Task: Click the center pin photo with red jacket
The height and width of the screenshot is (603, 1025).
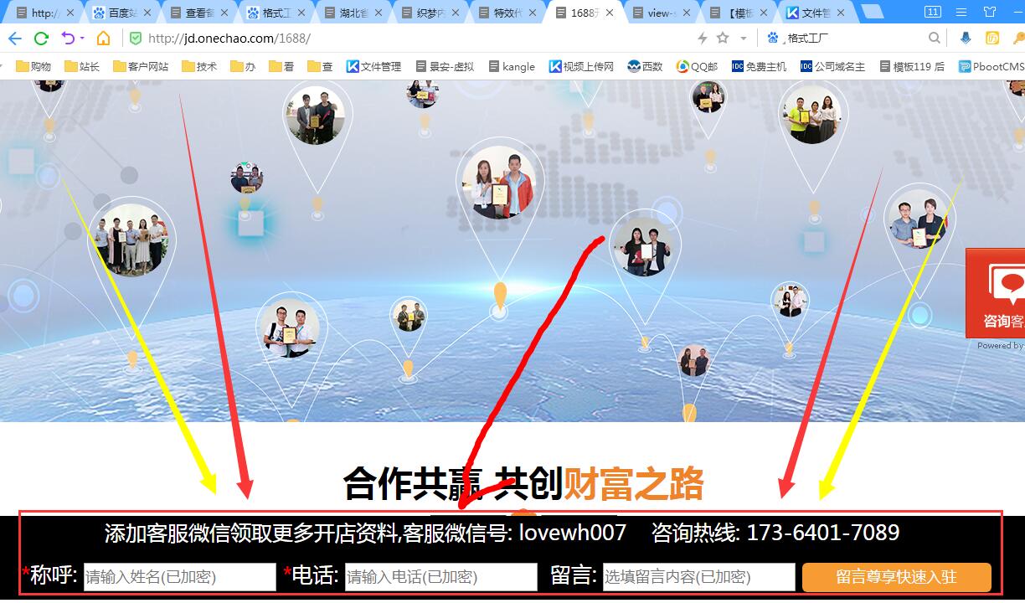Action: [x=500, y=183]
